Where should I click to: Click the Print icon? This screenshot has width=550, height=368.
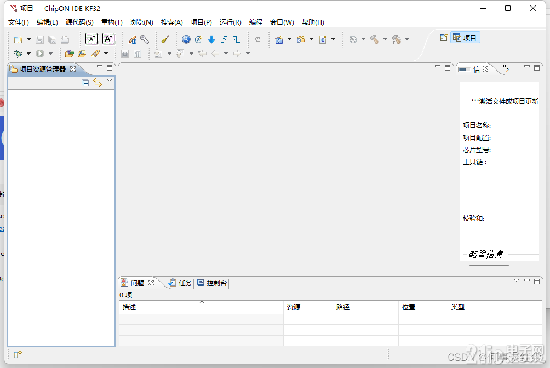pos(65,39)
